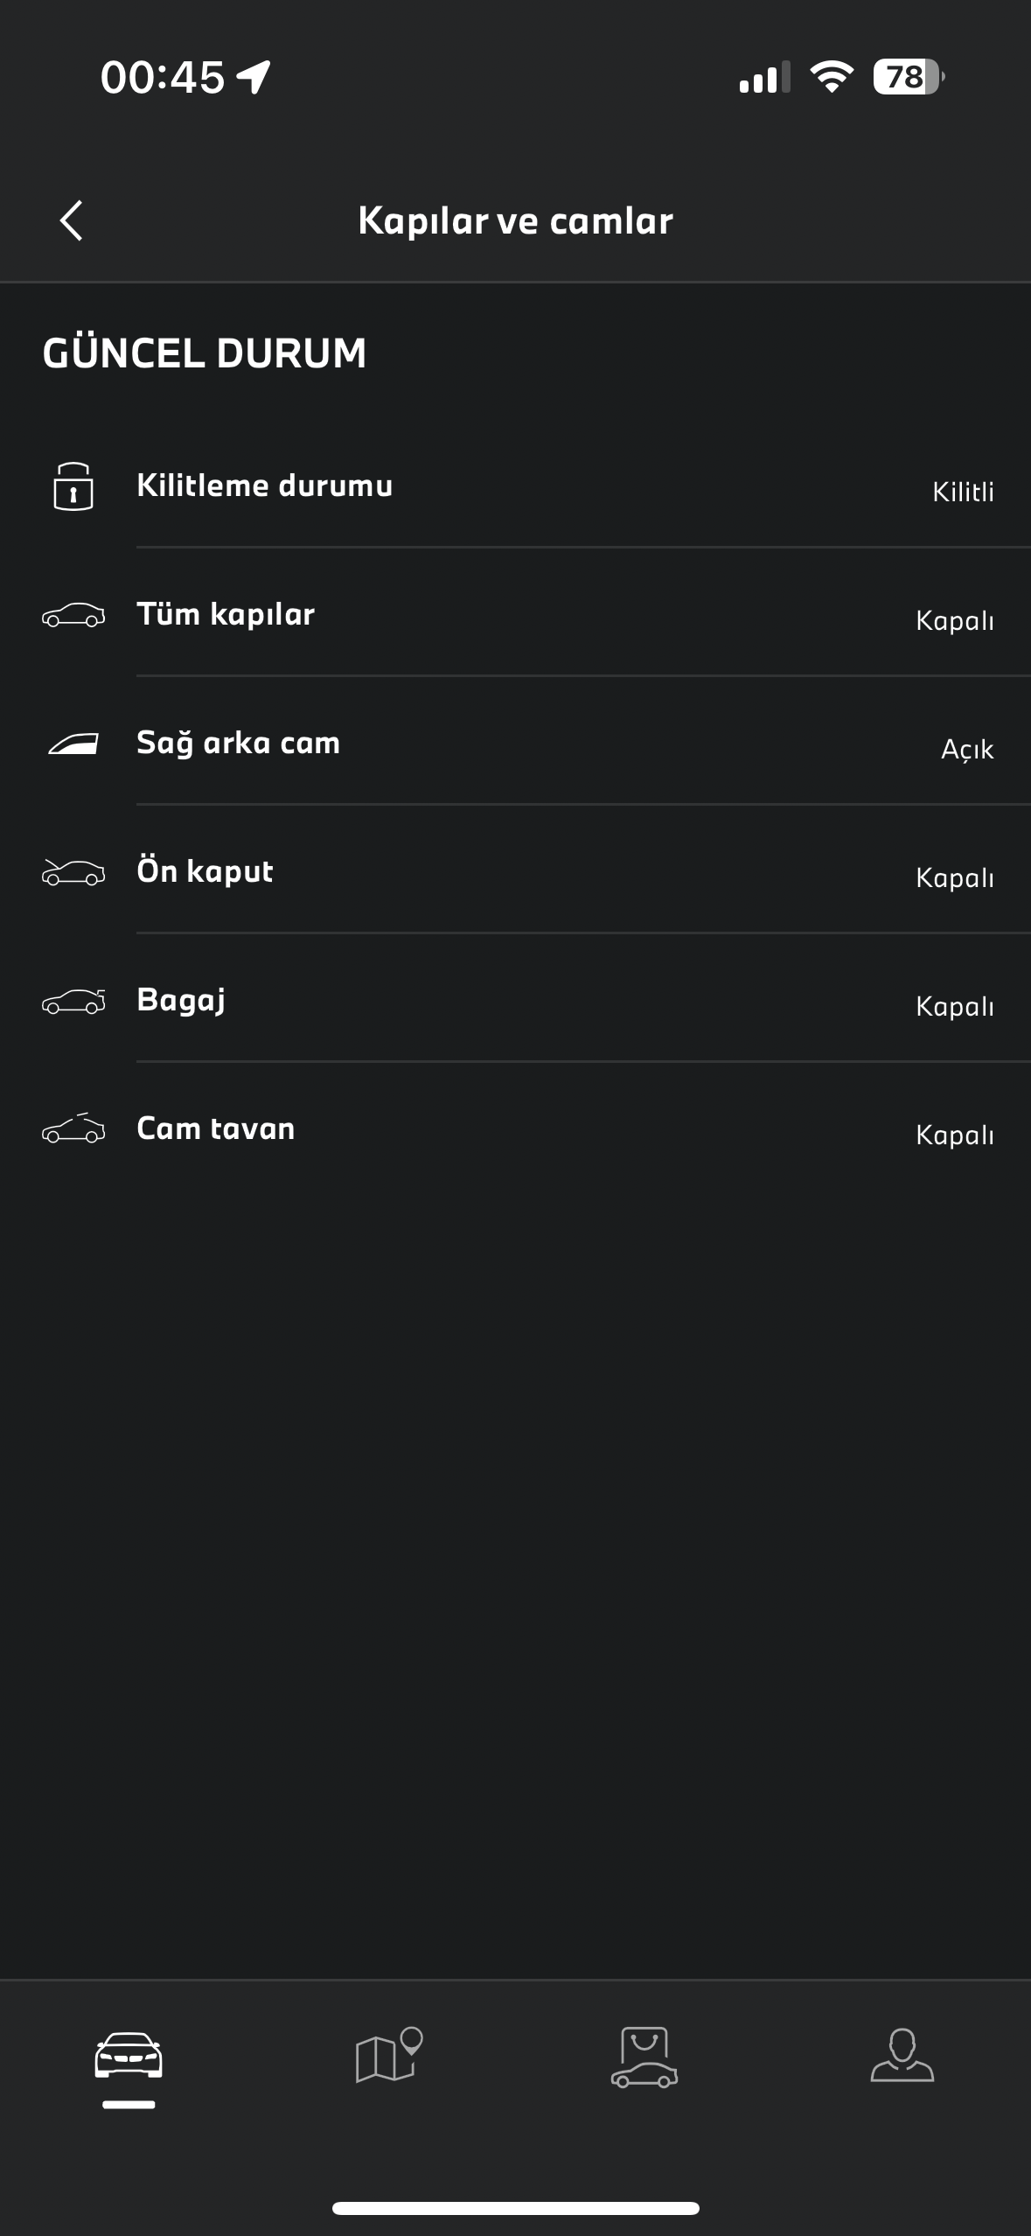Go to the profile tab
The height and width of the screenshot is (2236, 1031).
pos(902,2057)
